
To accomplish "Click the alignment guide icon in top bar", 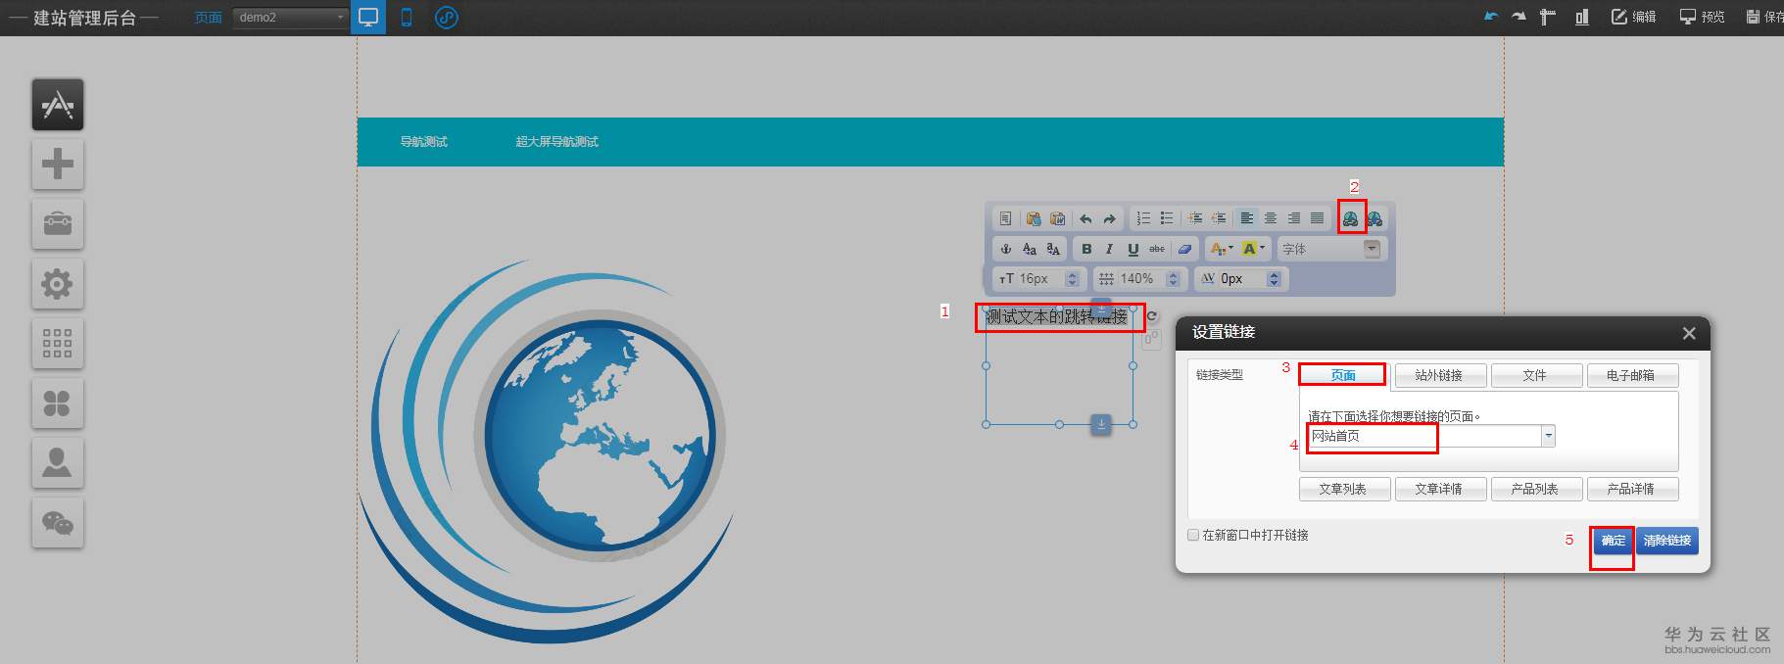I will (x=1581, y=17).
